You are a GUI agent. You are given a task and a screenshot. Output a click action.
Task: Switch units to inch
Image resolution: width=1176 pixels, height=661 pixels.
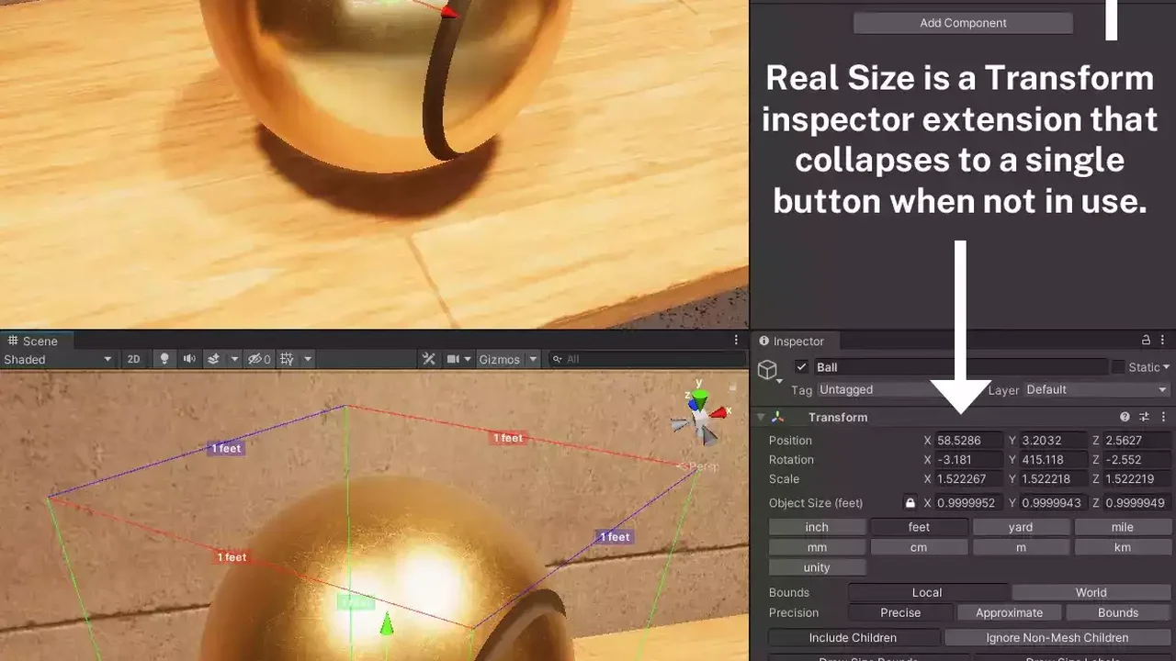click(x=817, y=527)
